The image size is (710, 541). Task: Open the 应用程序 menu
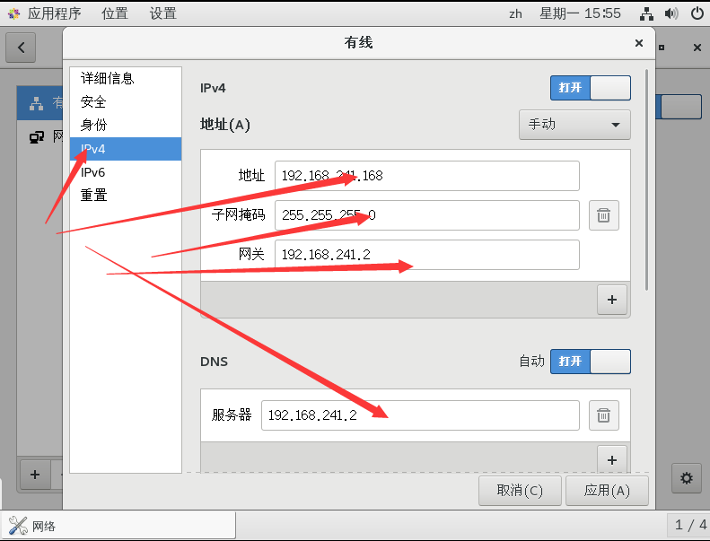(x=45, y=13)
